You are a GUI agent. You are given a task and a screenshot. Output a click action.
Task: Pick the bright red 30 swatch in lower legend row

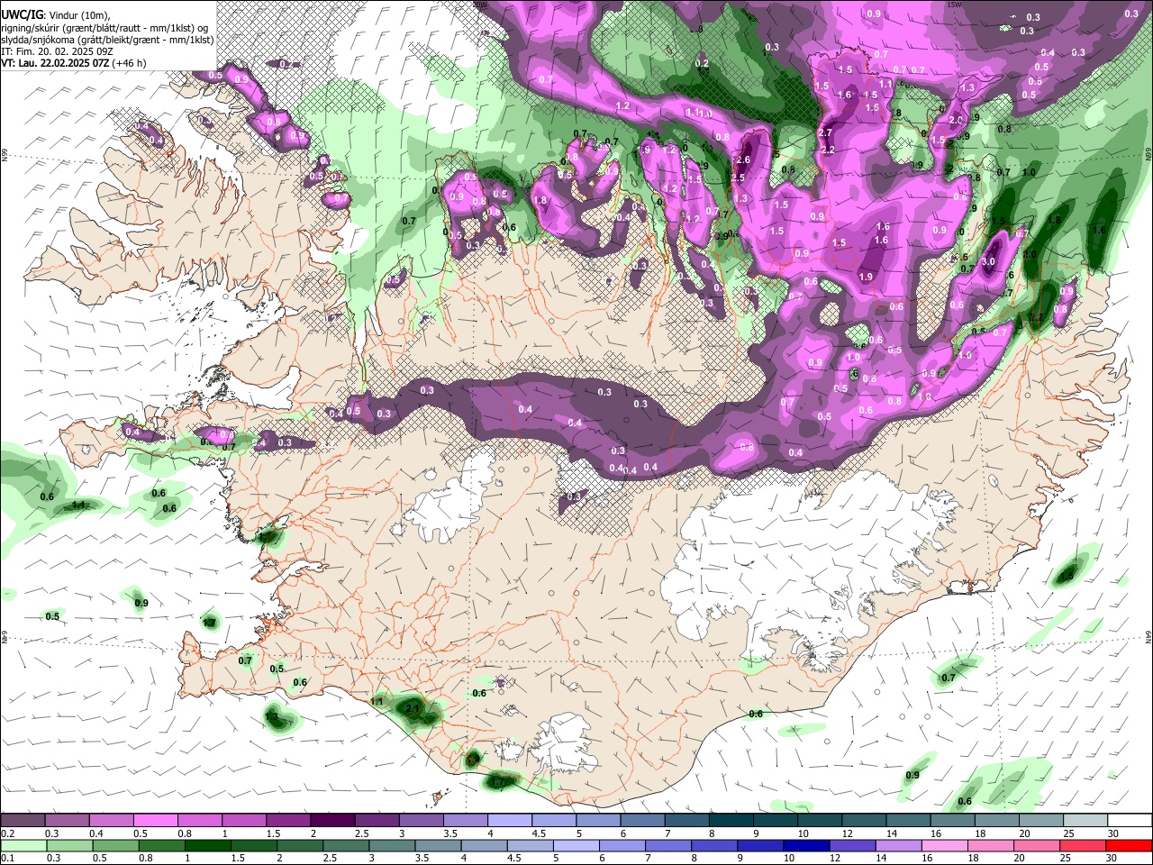(x=1130, y=845)
